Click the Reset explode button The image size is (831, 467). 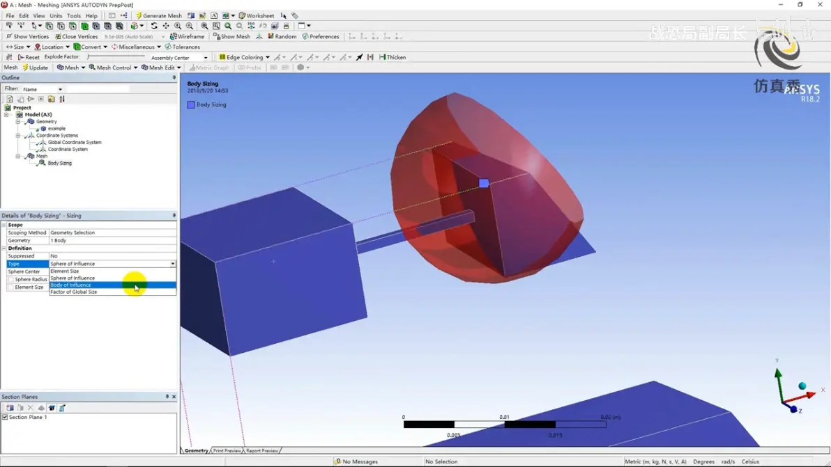(29, 57)
